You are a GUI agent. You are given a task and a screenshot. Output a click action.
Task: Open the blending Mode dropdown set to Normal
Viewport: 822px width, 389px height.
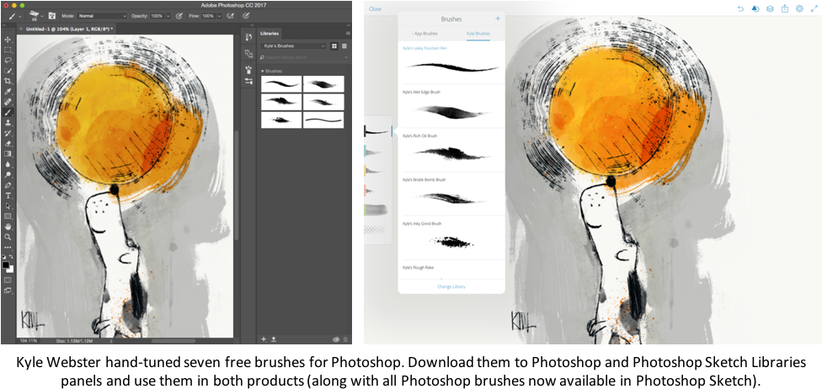101,16
